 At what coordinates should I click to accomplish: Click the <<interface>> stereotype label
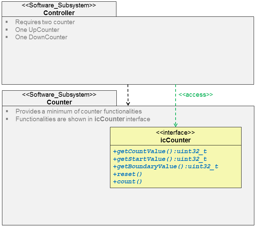click(x=176, y=132)
